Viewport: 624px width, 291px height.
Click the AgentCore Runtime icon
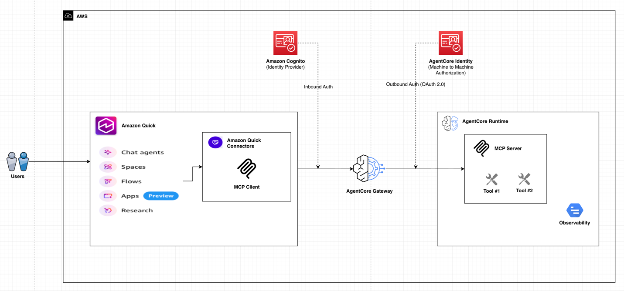tap(450, 123)
